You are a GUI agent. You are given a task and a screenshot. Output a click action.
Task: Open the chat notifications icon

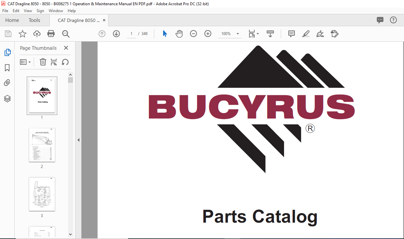point(380,20)
